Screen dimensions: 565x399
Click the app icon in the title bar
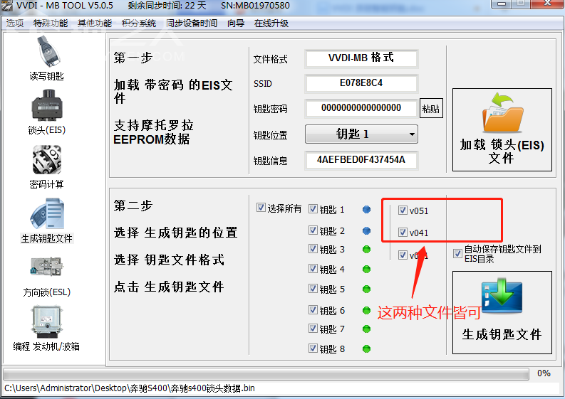(6, 6)
